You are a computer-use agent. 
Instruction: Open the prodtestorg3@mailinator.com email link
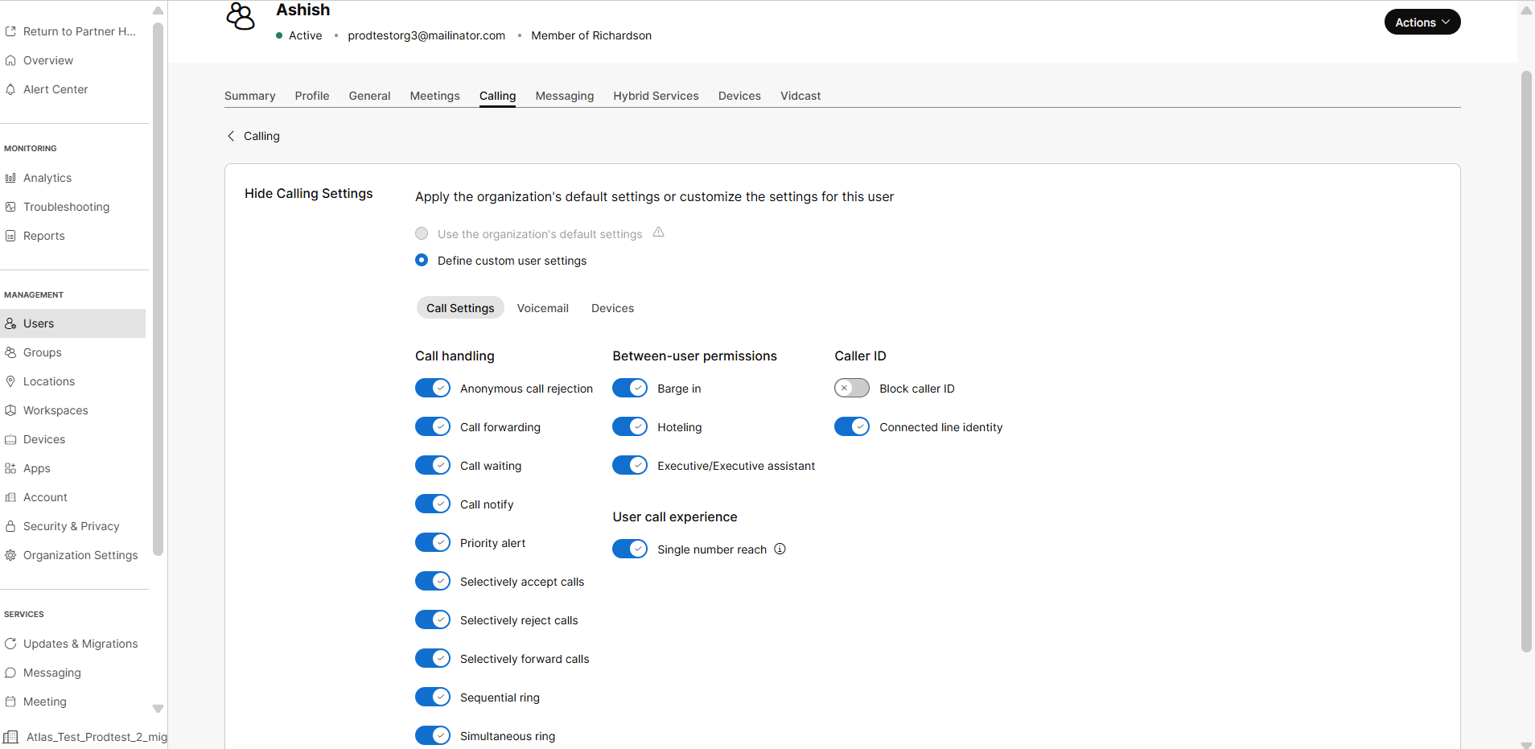click(426, 35)
